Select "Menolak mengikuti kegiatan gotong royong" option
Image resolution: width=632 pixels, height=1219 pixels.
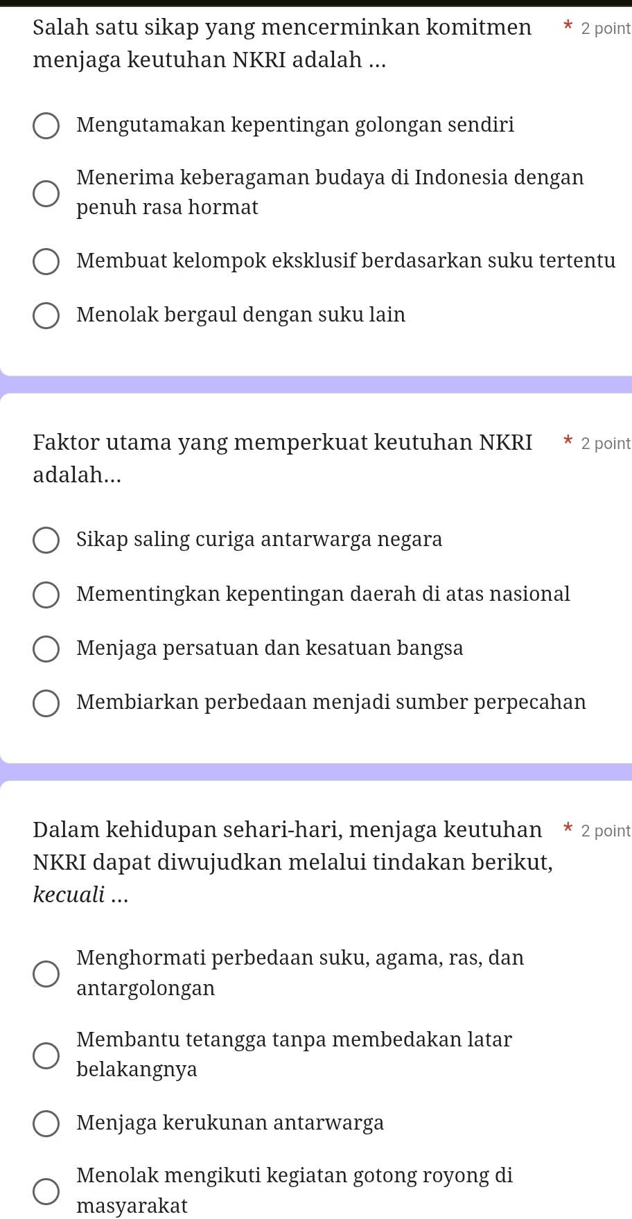pos(46,1191)
